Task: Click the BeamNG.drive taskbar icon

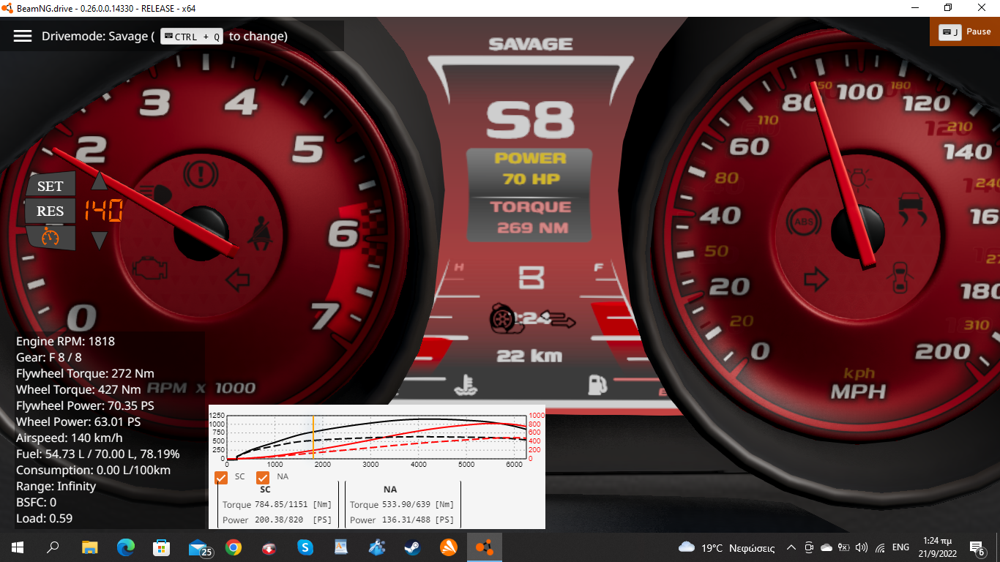Action: click(x=484, y=547)
